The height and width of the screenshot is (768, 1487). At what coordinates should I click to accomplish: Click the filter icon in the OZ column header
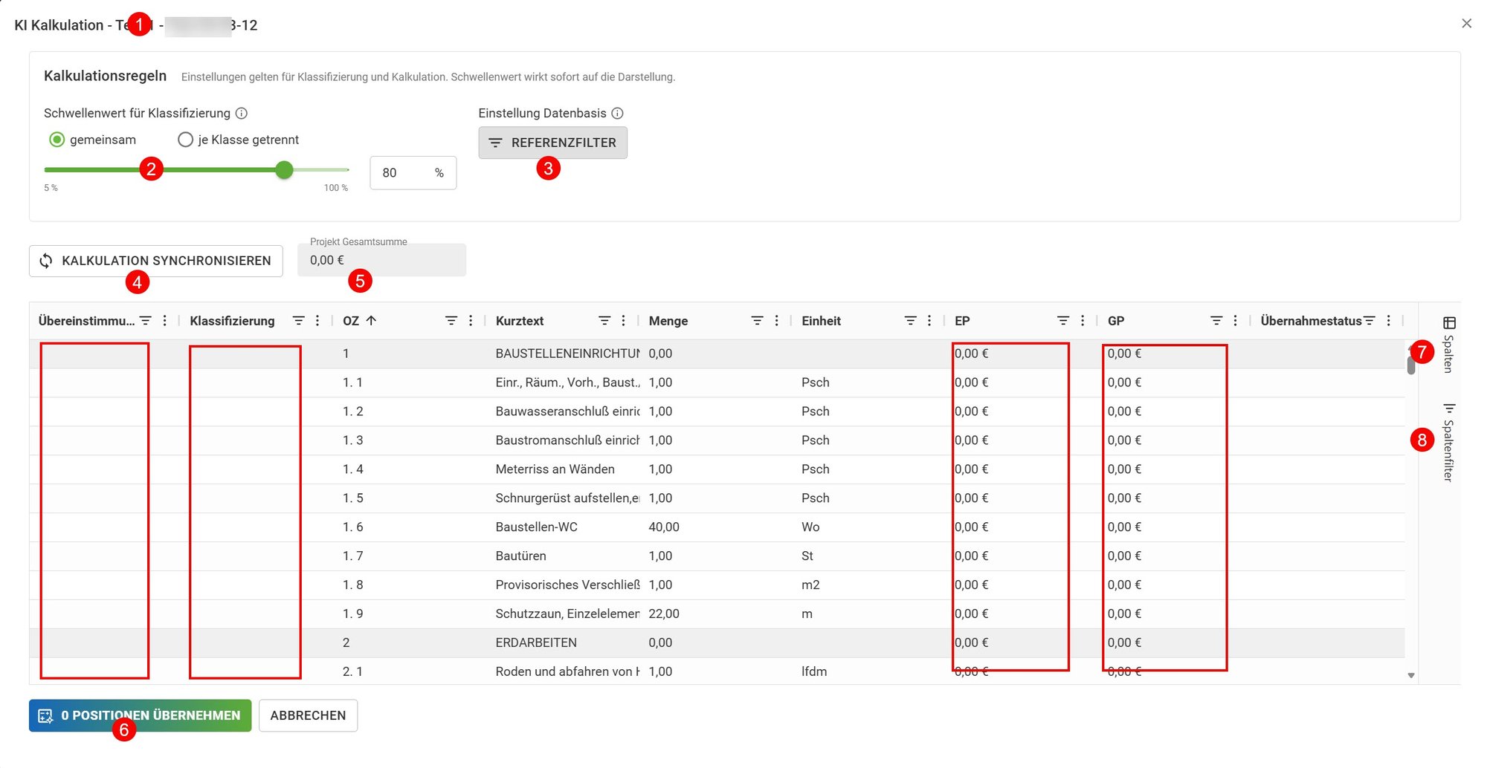451,321
